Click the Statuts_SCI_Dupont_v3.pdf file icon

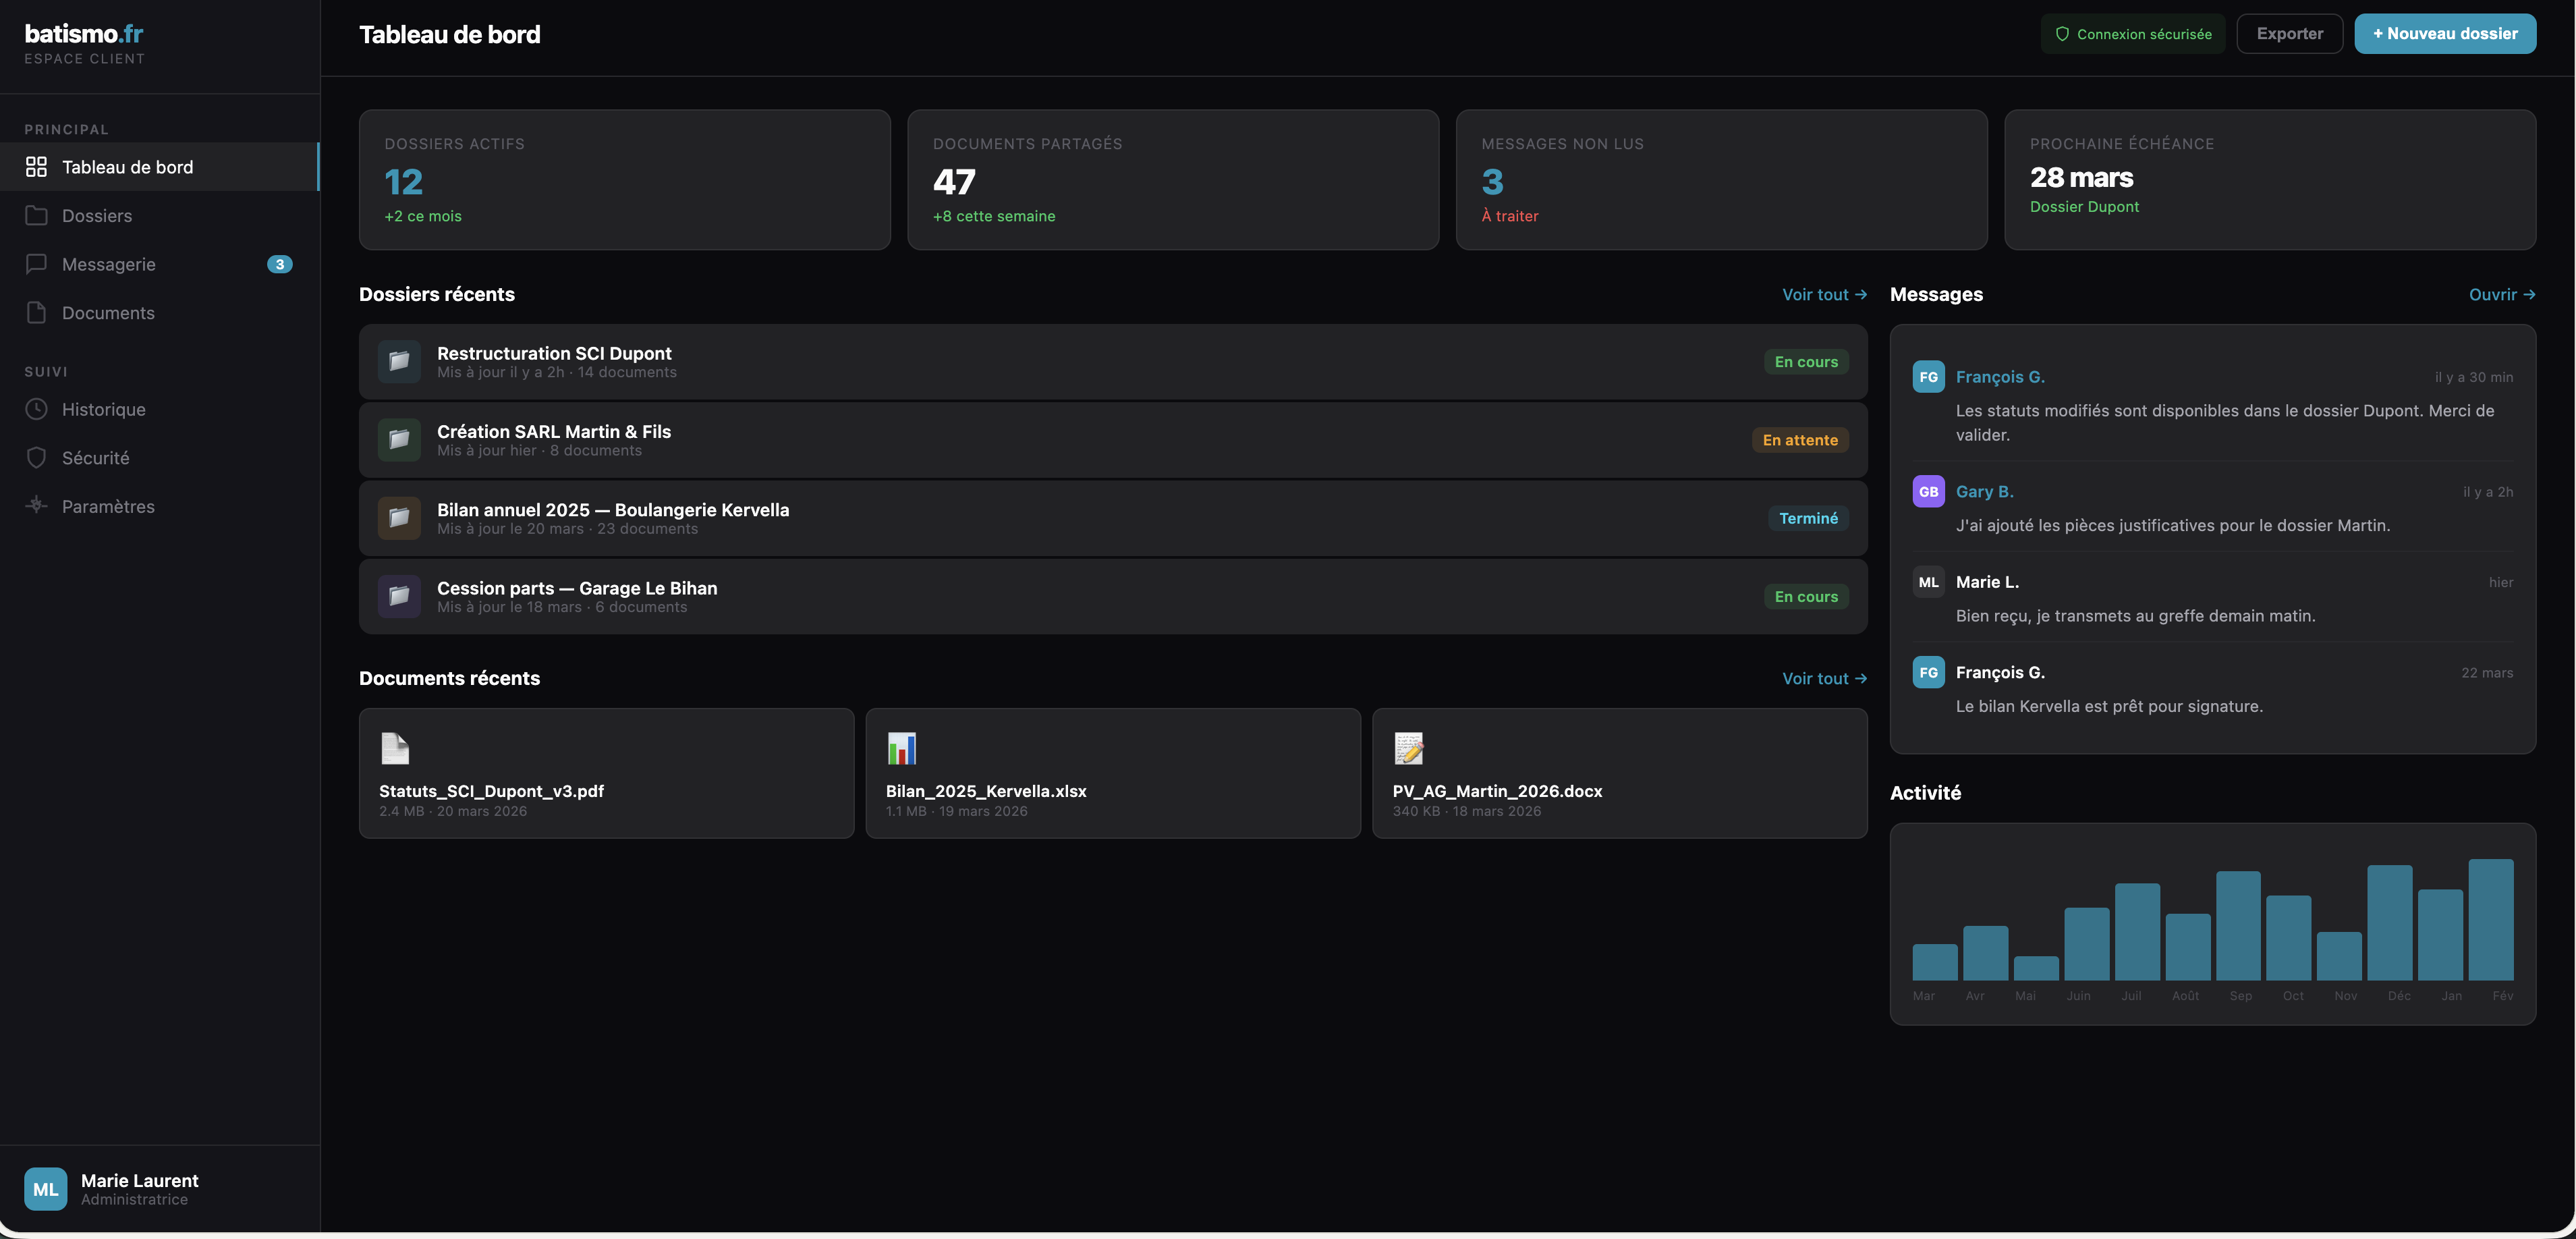(x=394, y=748)
